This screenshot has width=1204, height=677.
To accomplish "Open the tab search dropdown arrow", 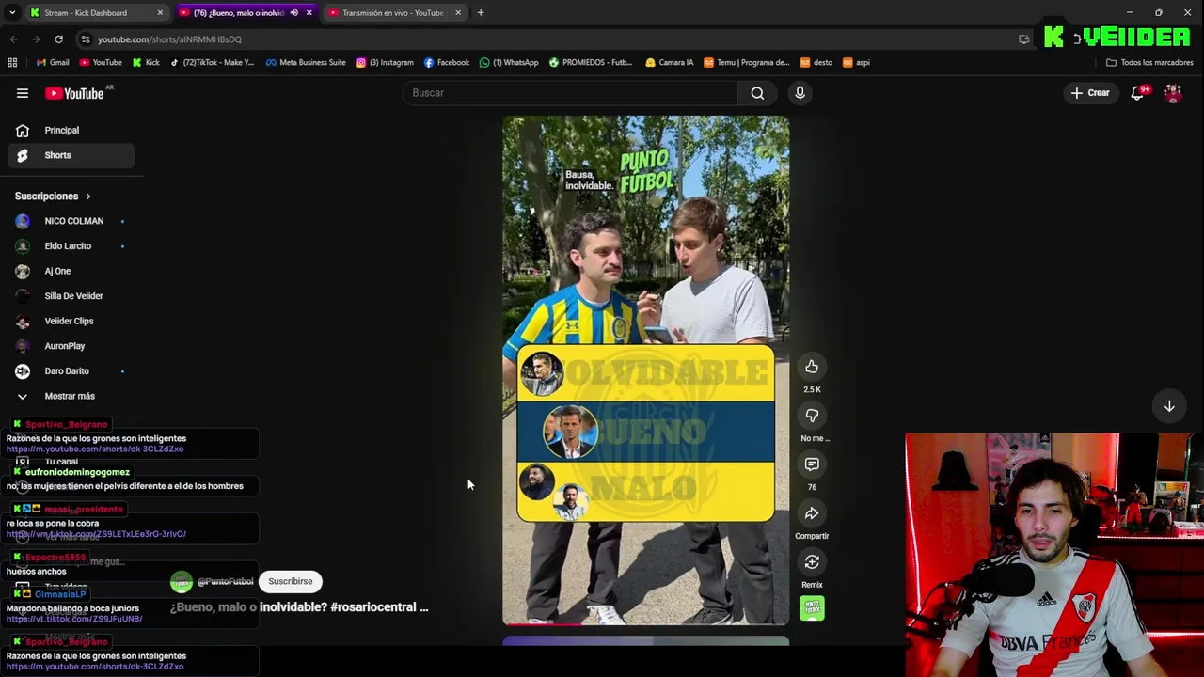I will tap(12, 13).
